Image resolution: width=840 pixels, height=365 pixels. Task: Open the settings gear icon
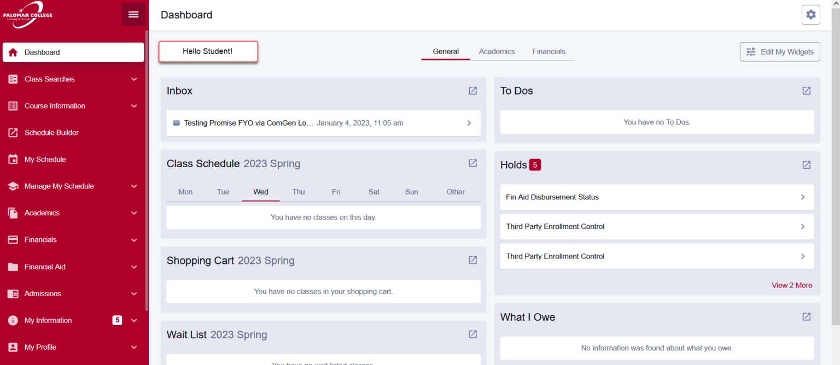pyautogui.click(x=810, y=15)
